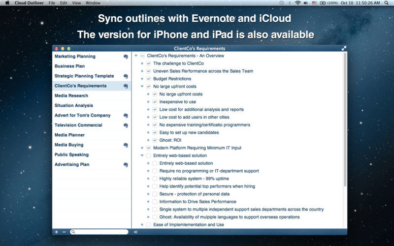Uncheck Uneven Sales Rerformance across the Sales Team
This screenshot has height=246, width=394.
coord(149,71)
